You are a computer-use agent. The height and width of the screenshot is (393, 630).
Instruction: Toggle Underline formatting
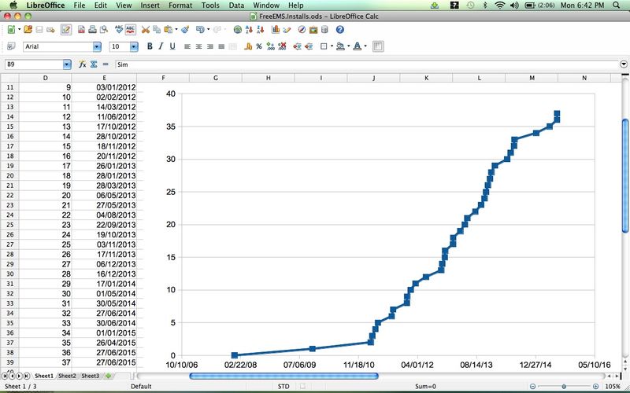172,46
